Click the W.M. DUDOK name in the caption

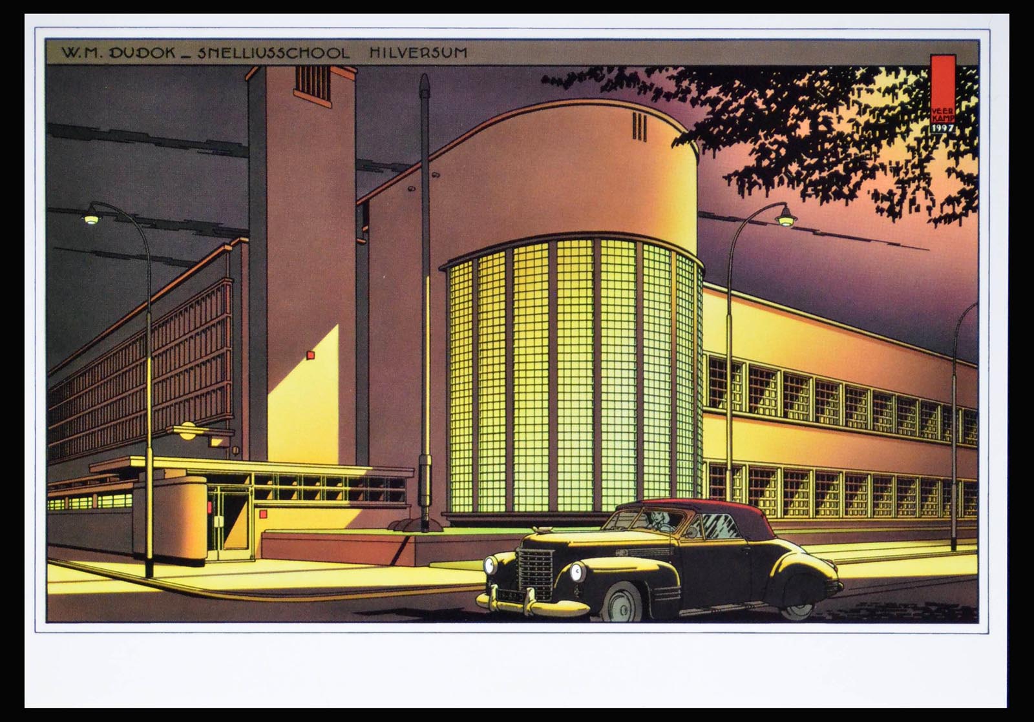[x=119, y=53]
